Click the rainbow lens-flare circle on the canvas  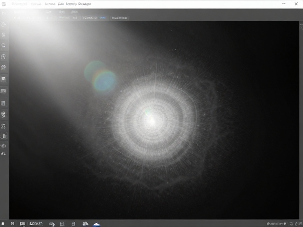[x=105, y=81]
